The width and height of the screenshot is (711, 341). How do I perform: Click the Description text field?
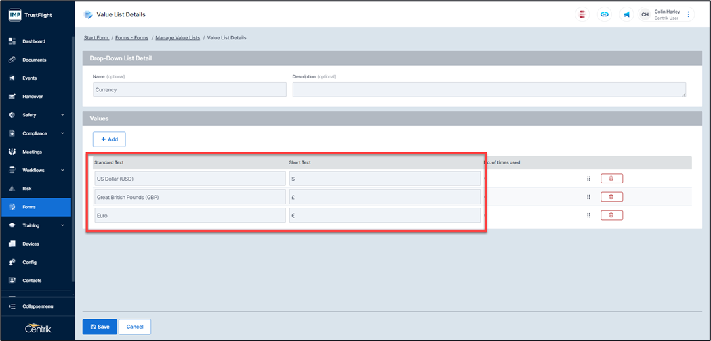[x=489, y=89]
